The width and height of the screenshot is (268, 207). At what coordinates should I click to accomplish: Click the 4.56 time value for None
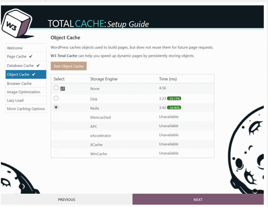(x=163, y=88)
